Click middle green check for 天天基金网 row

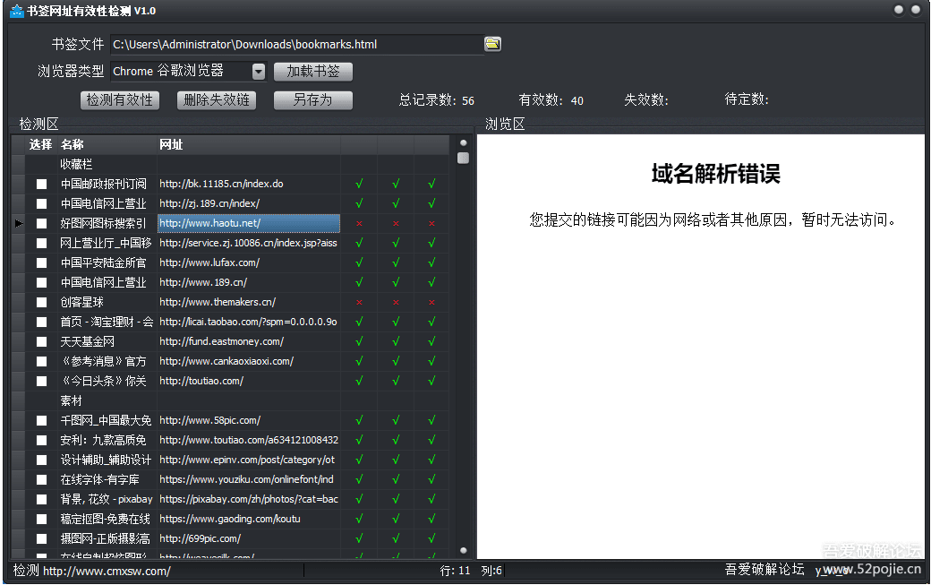point(396,341)
